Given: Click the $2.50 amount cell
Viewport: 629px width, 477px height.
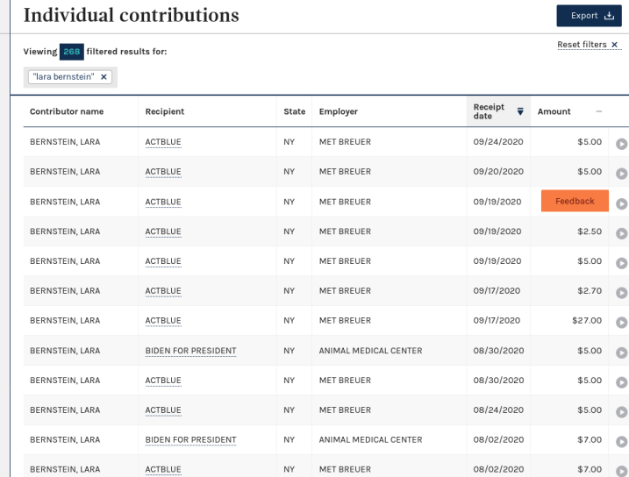Looking at the screenshot, I should 590,231.
